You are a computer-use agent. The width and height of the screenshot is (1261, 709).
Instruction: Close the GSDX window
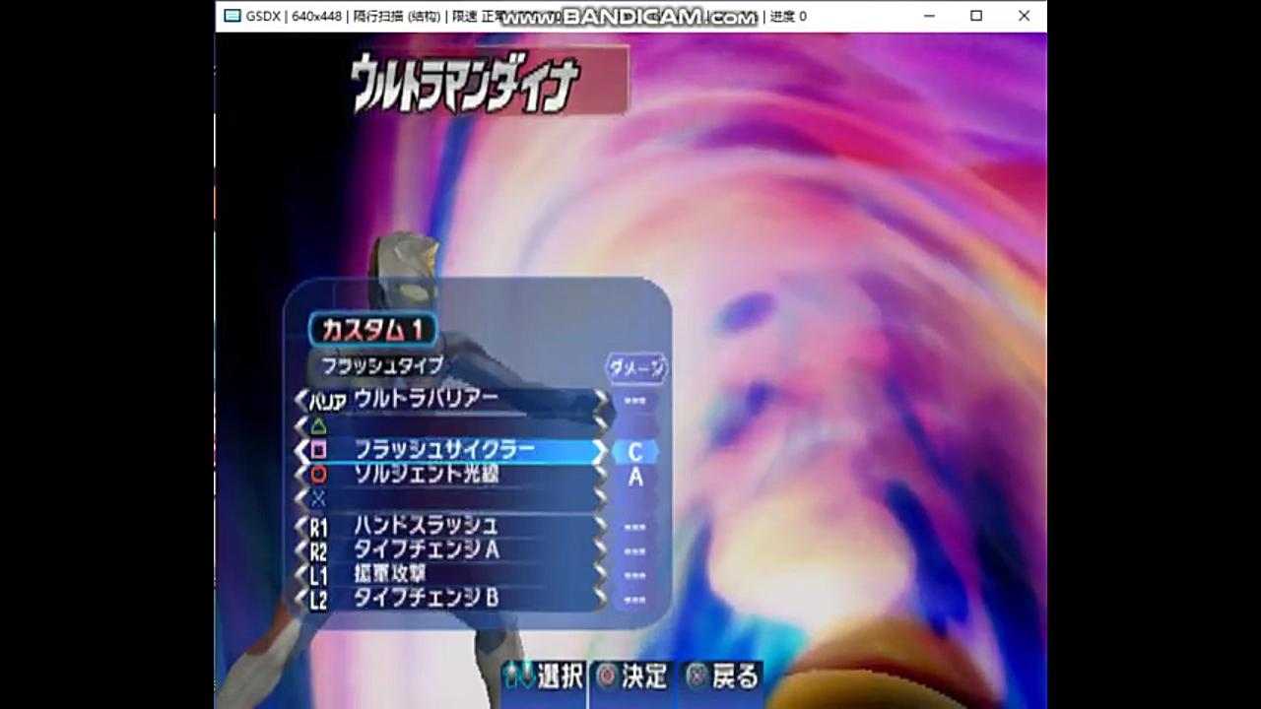point(1024,16)
